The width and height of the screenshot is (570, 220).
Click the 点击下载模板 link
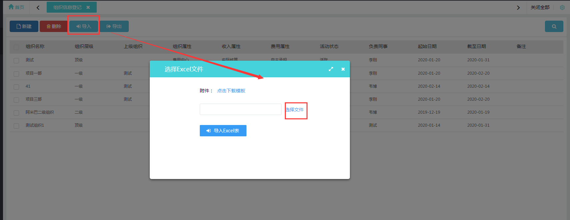pos(231,91)
